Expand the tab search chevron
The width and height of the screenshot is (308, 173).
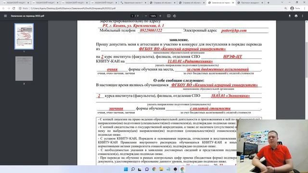(282, 2)
